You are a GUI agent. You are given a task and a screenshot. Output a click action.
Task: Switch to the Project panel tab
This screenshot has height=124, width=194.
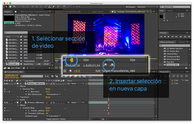coord(8,12)
